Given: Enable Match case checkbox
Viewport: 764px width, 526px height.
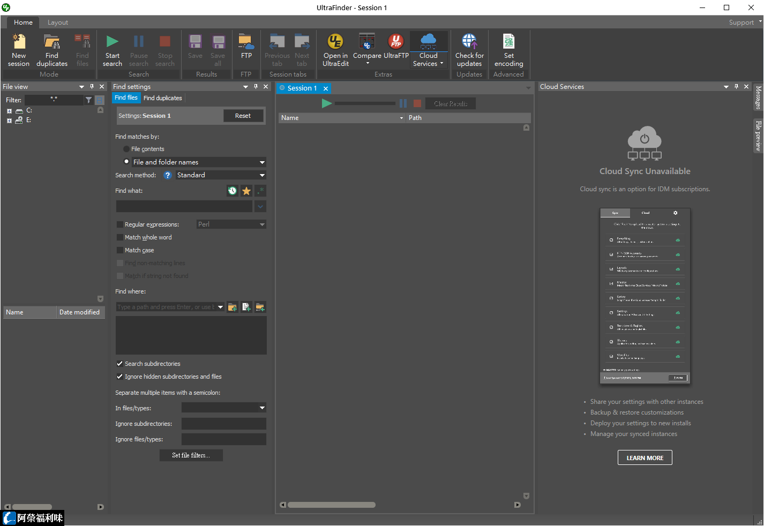Looking at the screenshot, I should pos(120,250).
